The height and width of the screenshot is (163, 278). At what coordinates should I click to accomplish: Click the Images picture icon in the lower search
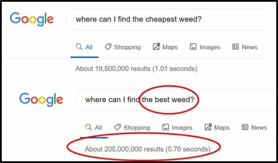click(x=166, y=127)
